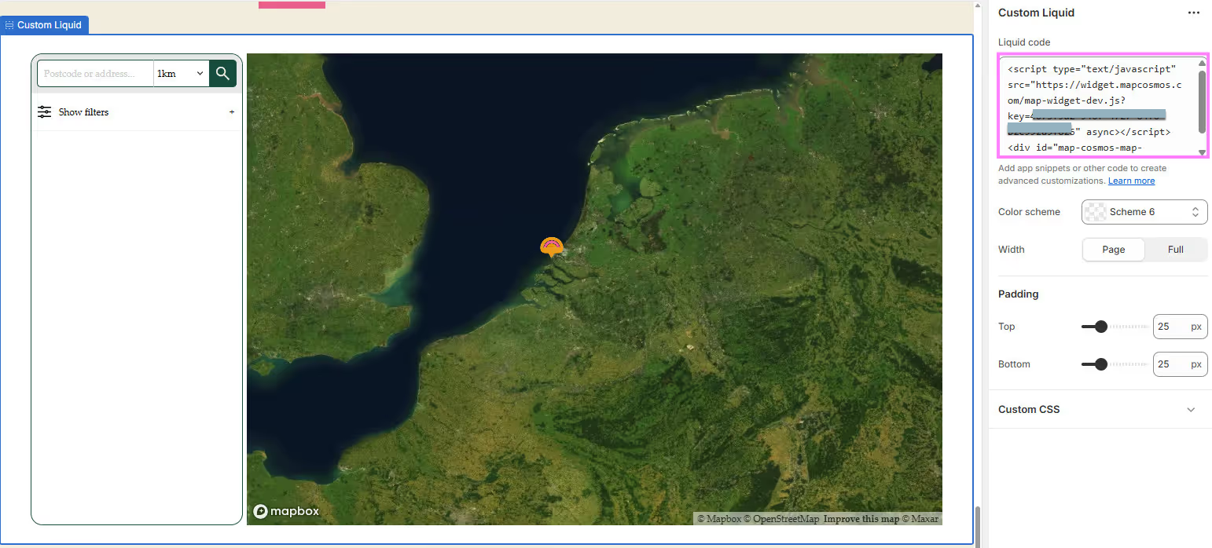Select Page width option
1212x548 pixels.
pyautogui.click(x=1113, y=250)
